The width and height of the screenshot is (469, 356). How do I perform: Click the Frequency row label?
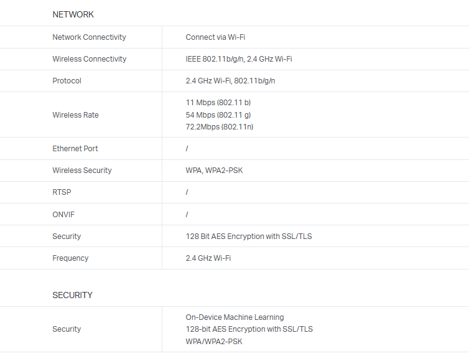(x=70, y=258)
